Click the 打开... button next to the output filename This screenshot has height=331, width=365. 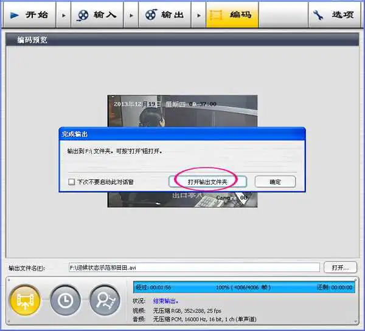[x=340, y=268]
